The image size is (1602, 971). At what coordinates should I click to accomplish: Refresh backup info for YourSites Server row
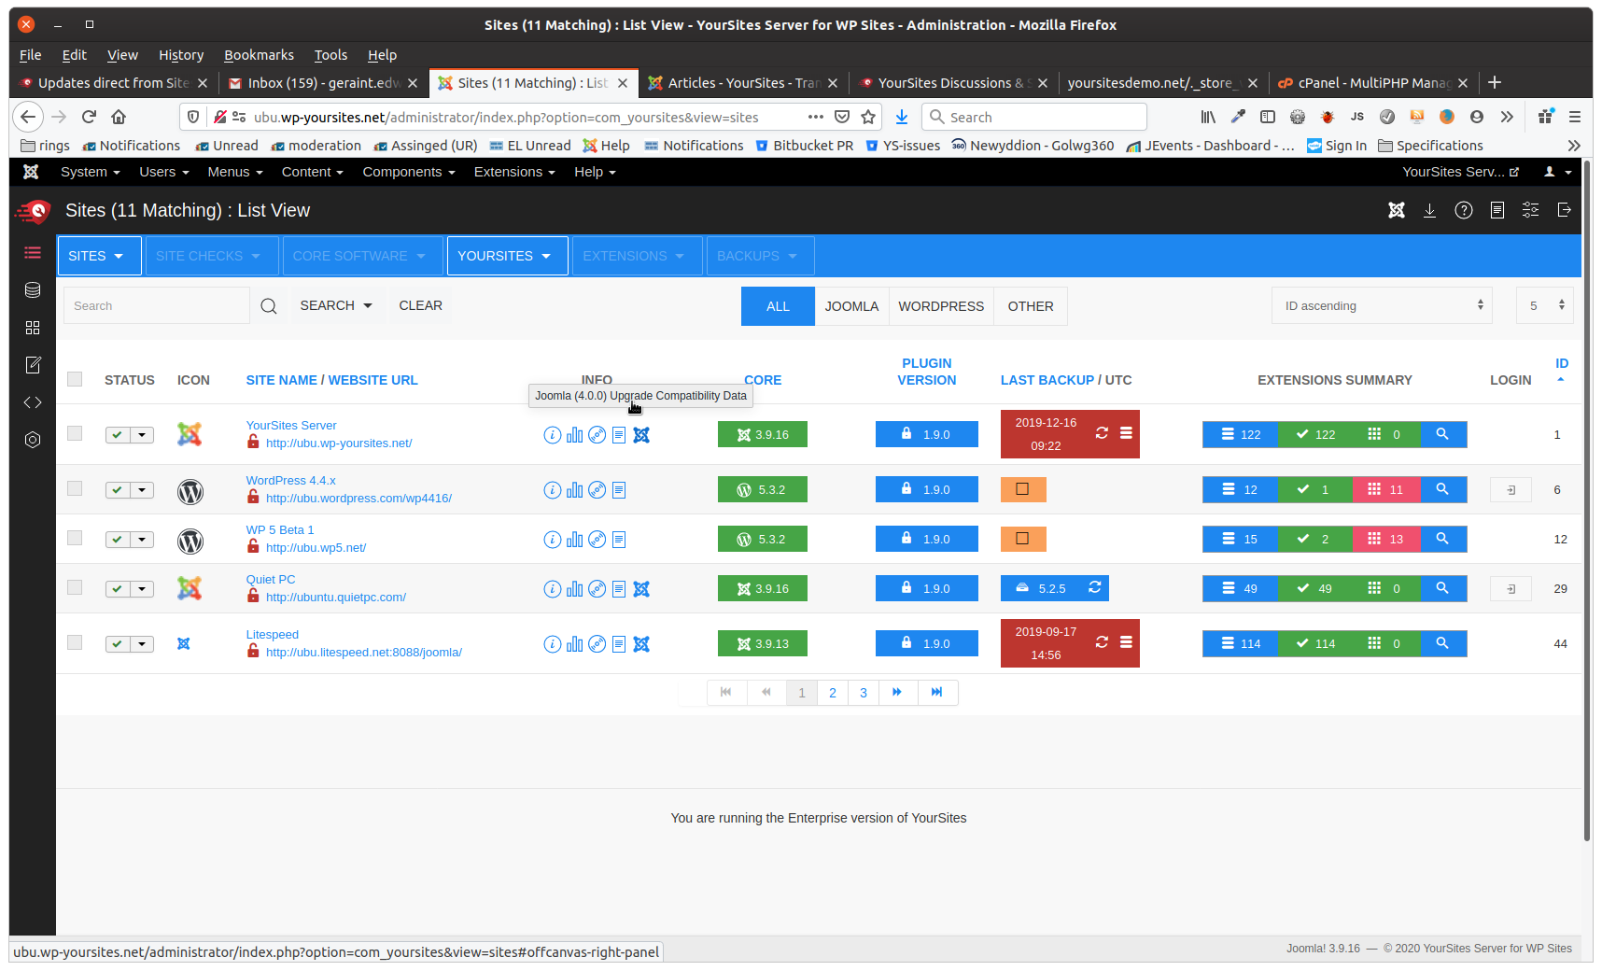click(x=1102, y=433)
